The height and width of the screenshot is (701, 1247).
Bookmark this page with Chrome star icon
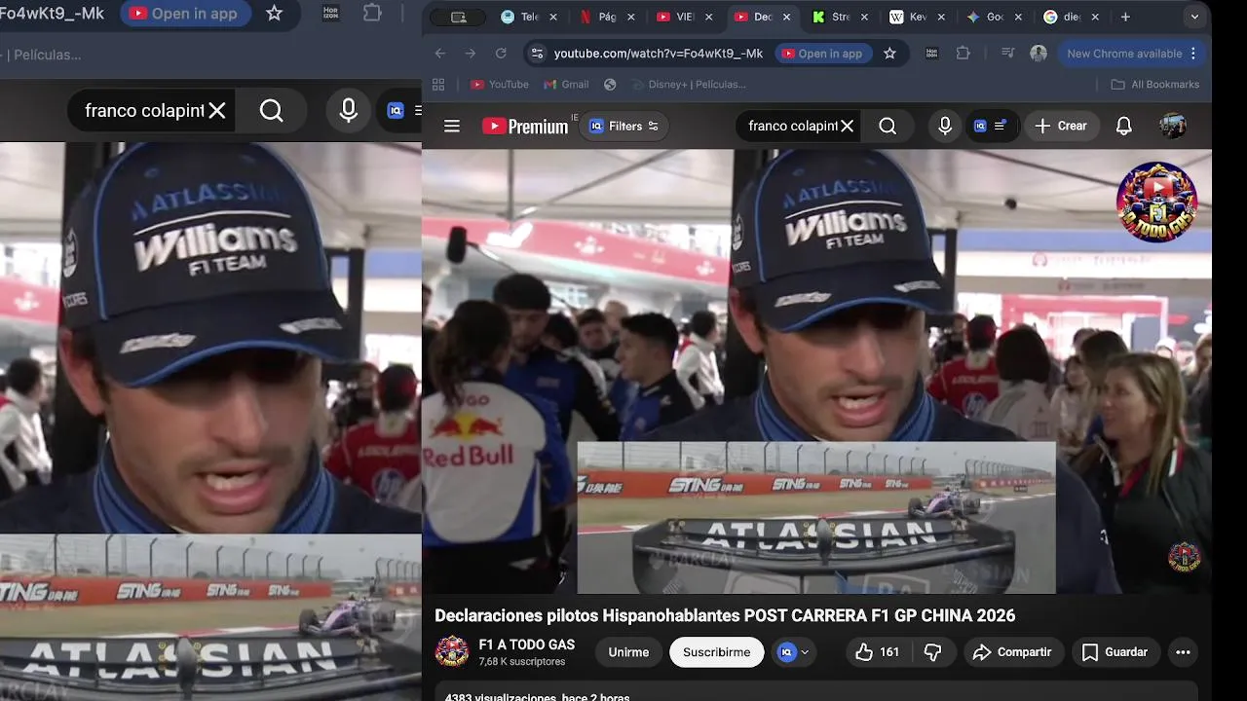[889, 54]
